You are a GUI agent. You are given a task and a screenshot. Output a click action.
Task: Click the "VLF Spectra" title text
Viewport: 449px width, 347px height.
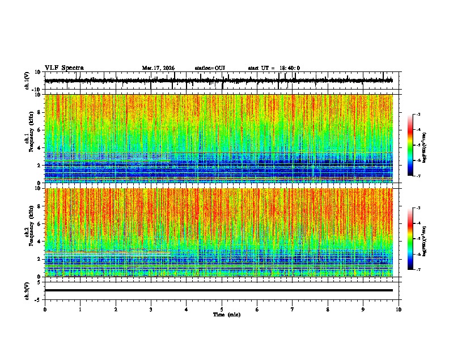tap(64, 68)
